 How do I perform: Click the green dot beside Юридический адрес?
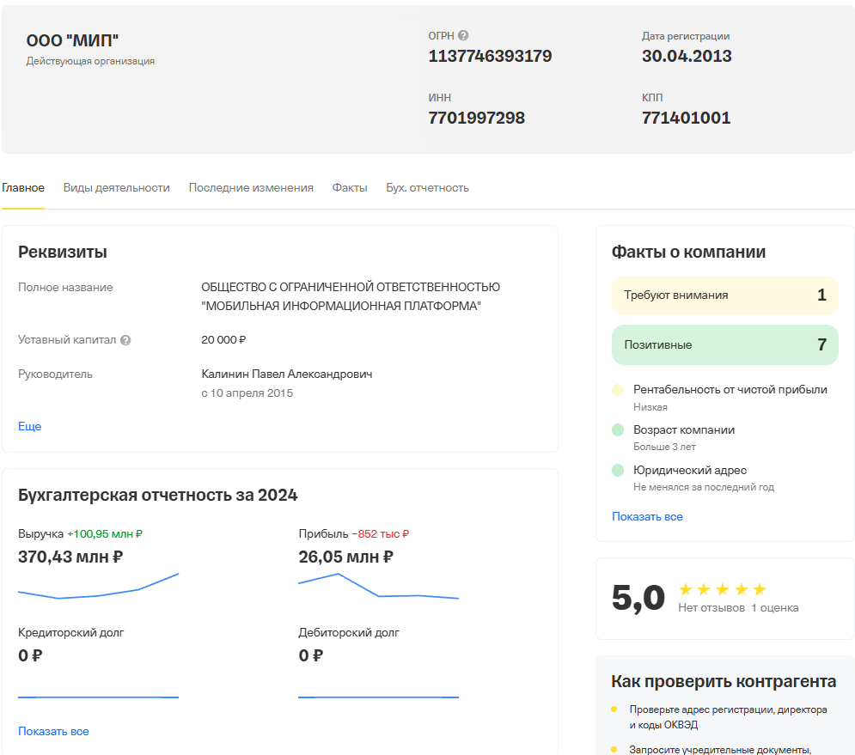pos(615,469)
